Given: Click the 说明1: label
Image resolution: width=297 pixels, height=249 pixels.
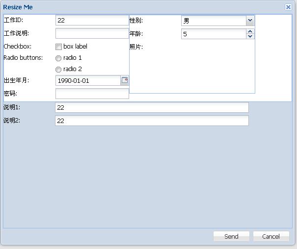Looking at the screenshot, I should click(x=12, y=107).
